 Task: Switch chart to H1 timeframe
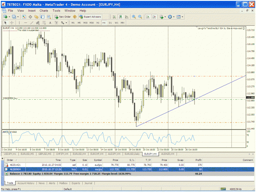(x=98, y=23)
